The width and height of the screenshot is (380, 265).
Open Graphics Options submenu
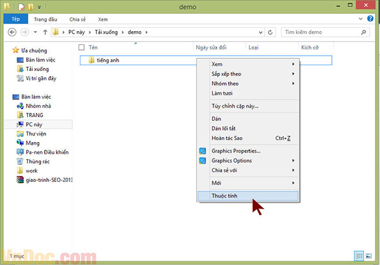[x=248, y=160]
